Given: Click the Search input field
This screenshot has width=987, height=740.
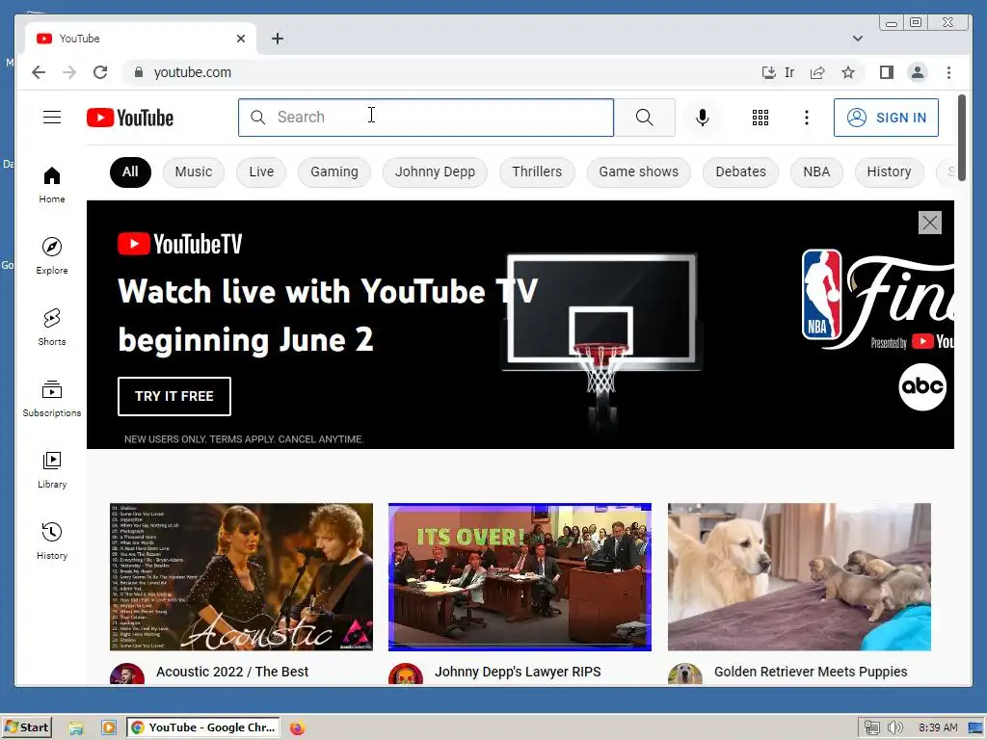Looking at the screenshot, I should click(426, 117).
